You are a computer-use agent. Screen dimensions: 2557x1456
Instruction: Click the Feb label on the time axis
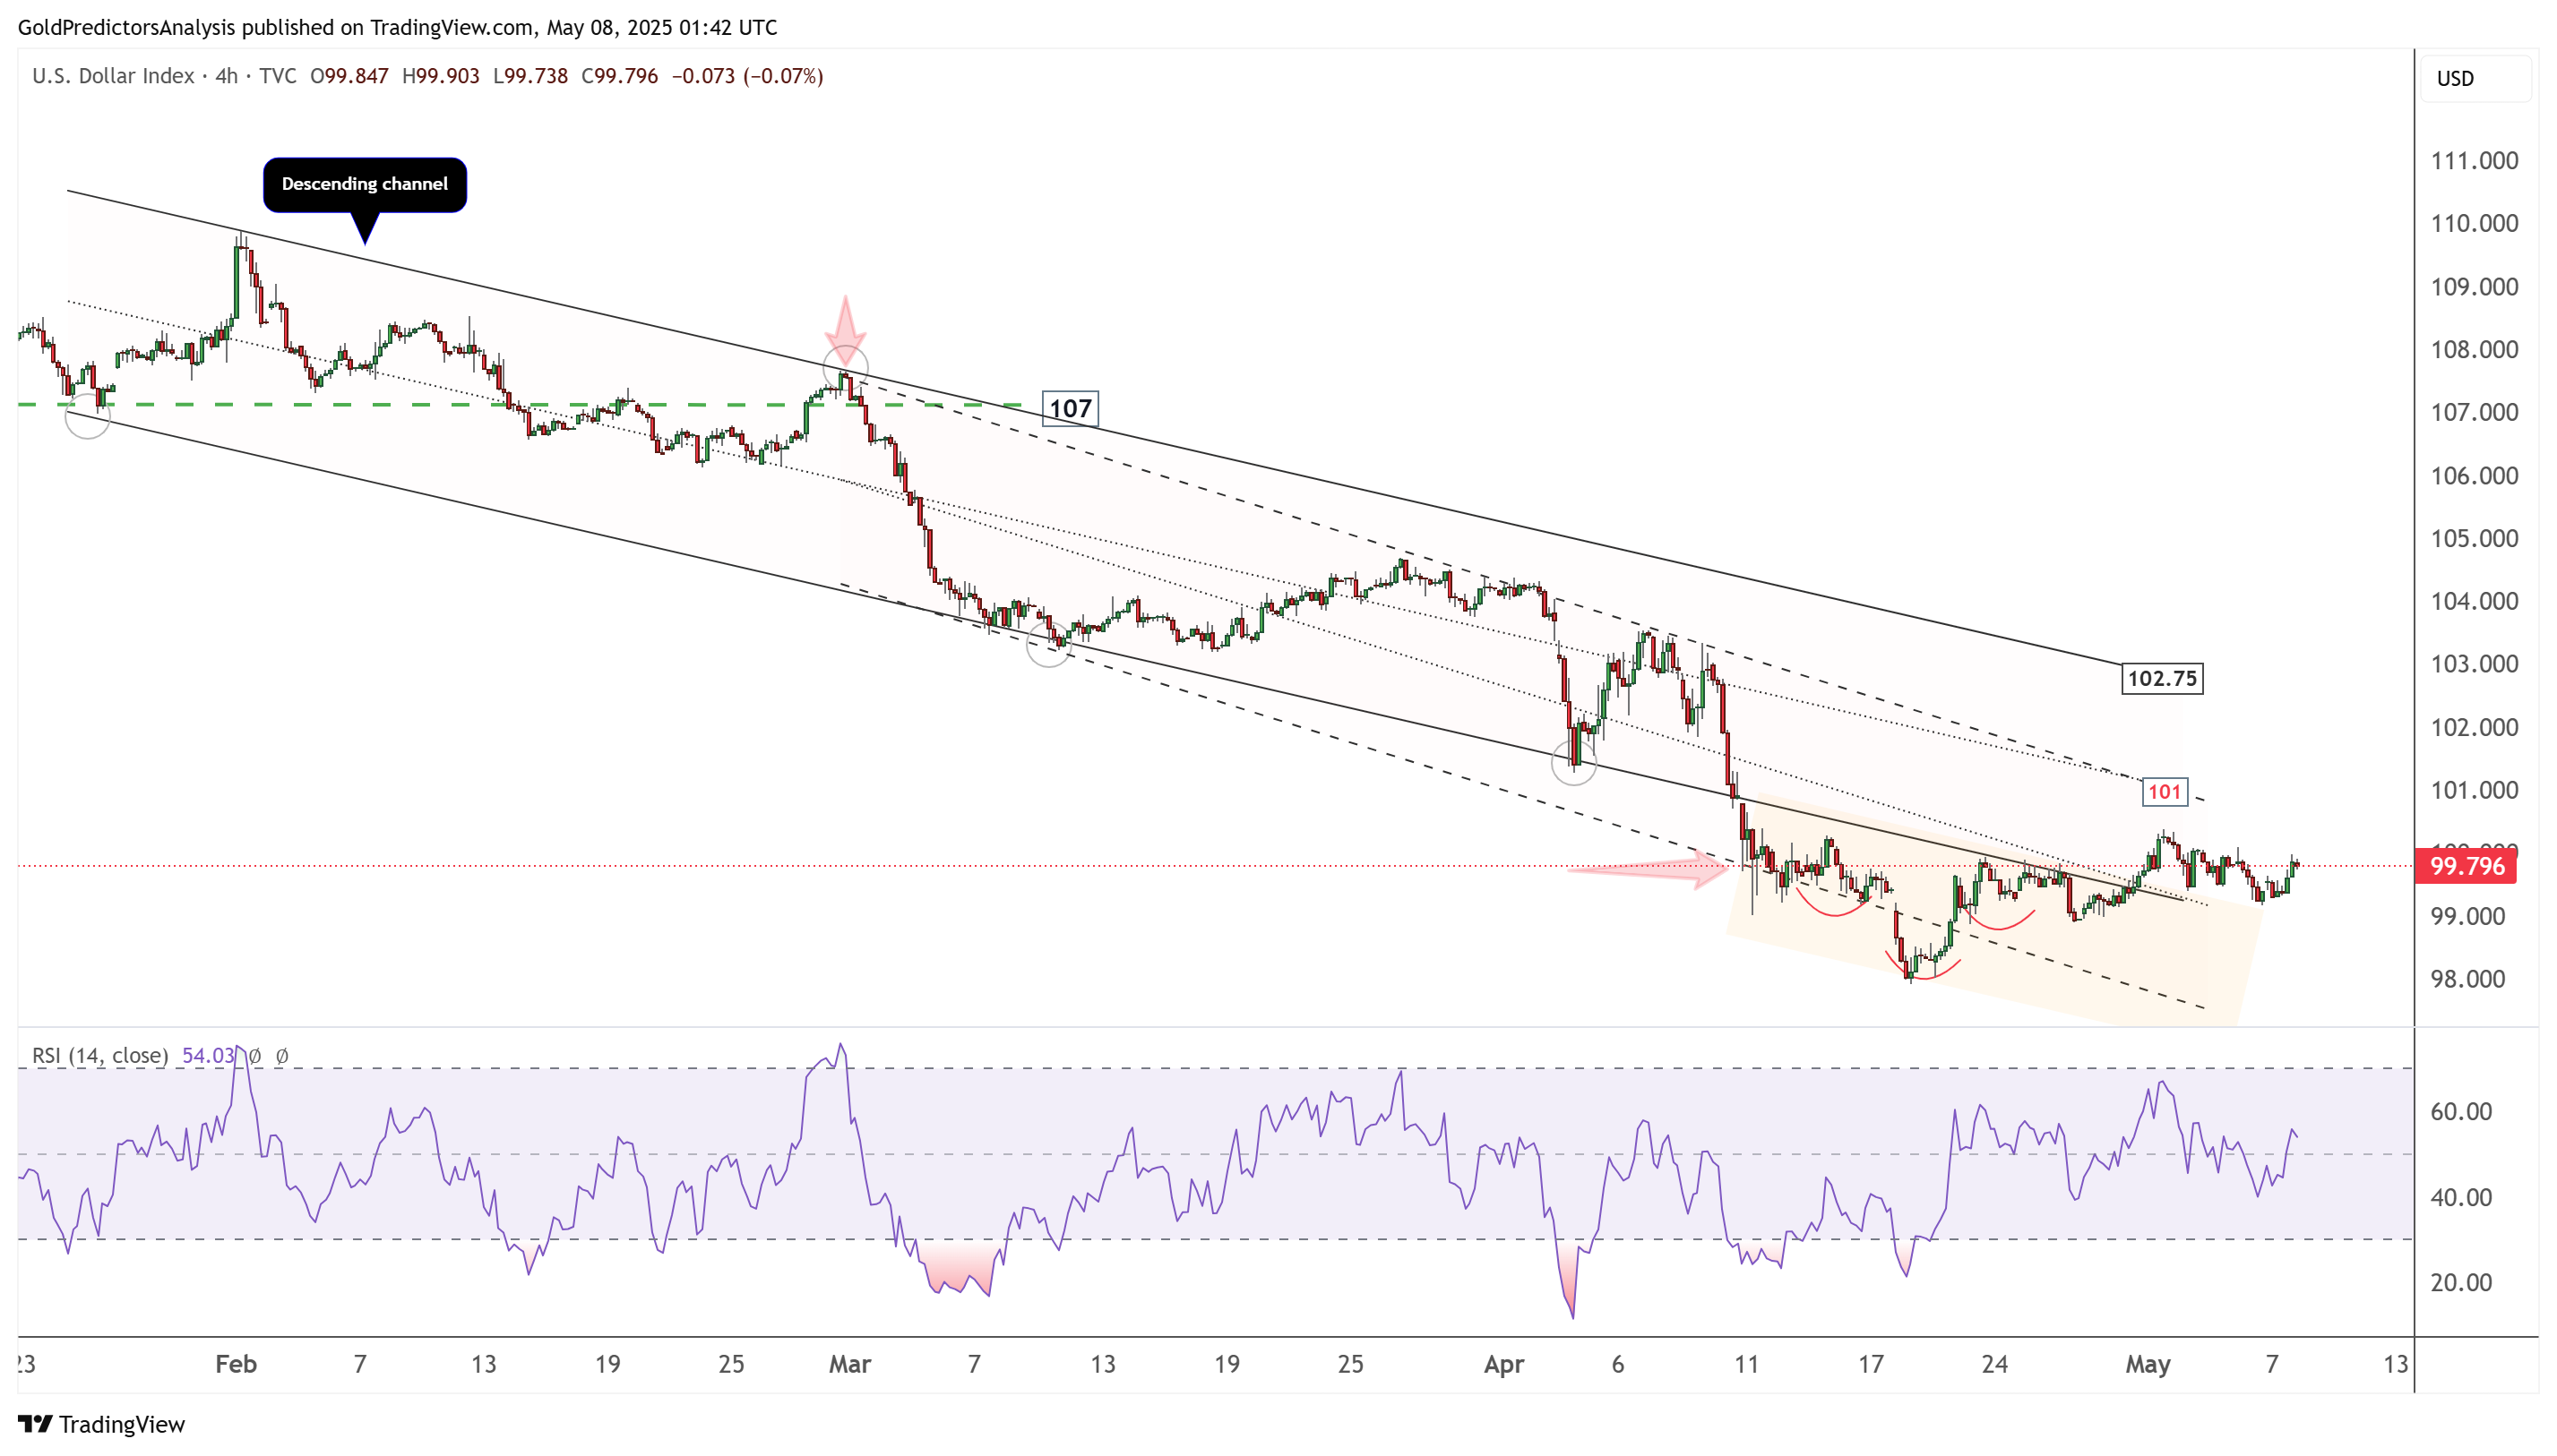click(237, 1364)
